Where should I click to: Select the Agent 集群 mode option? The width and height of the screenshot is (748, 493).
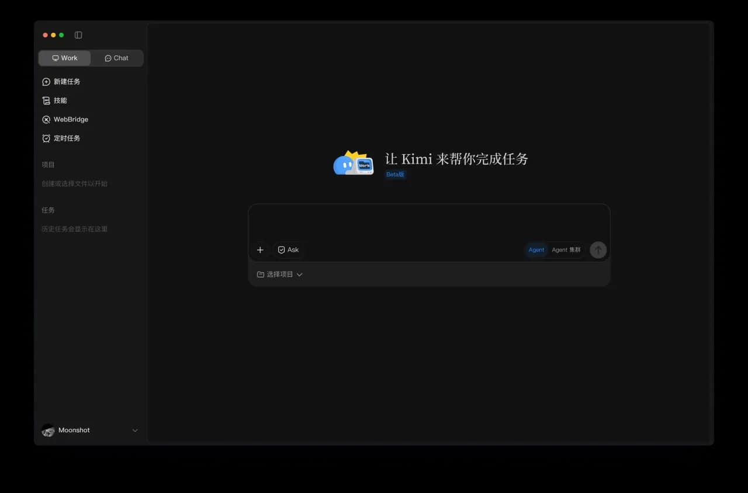566,250
